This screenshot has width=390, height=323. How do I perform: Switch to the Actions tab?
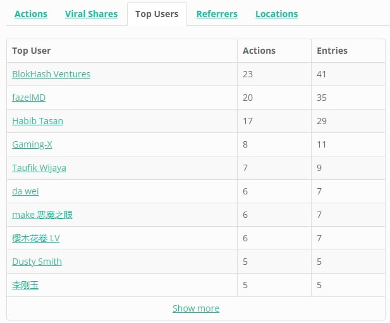tap(31, 14)
